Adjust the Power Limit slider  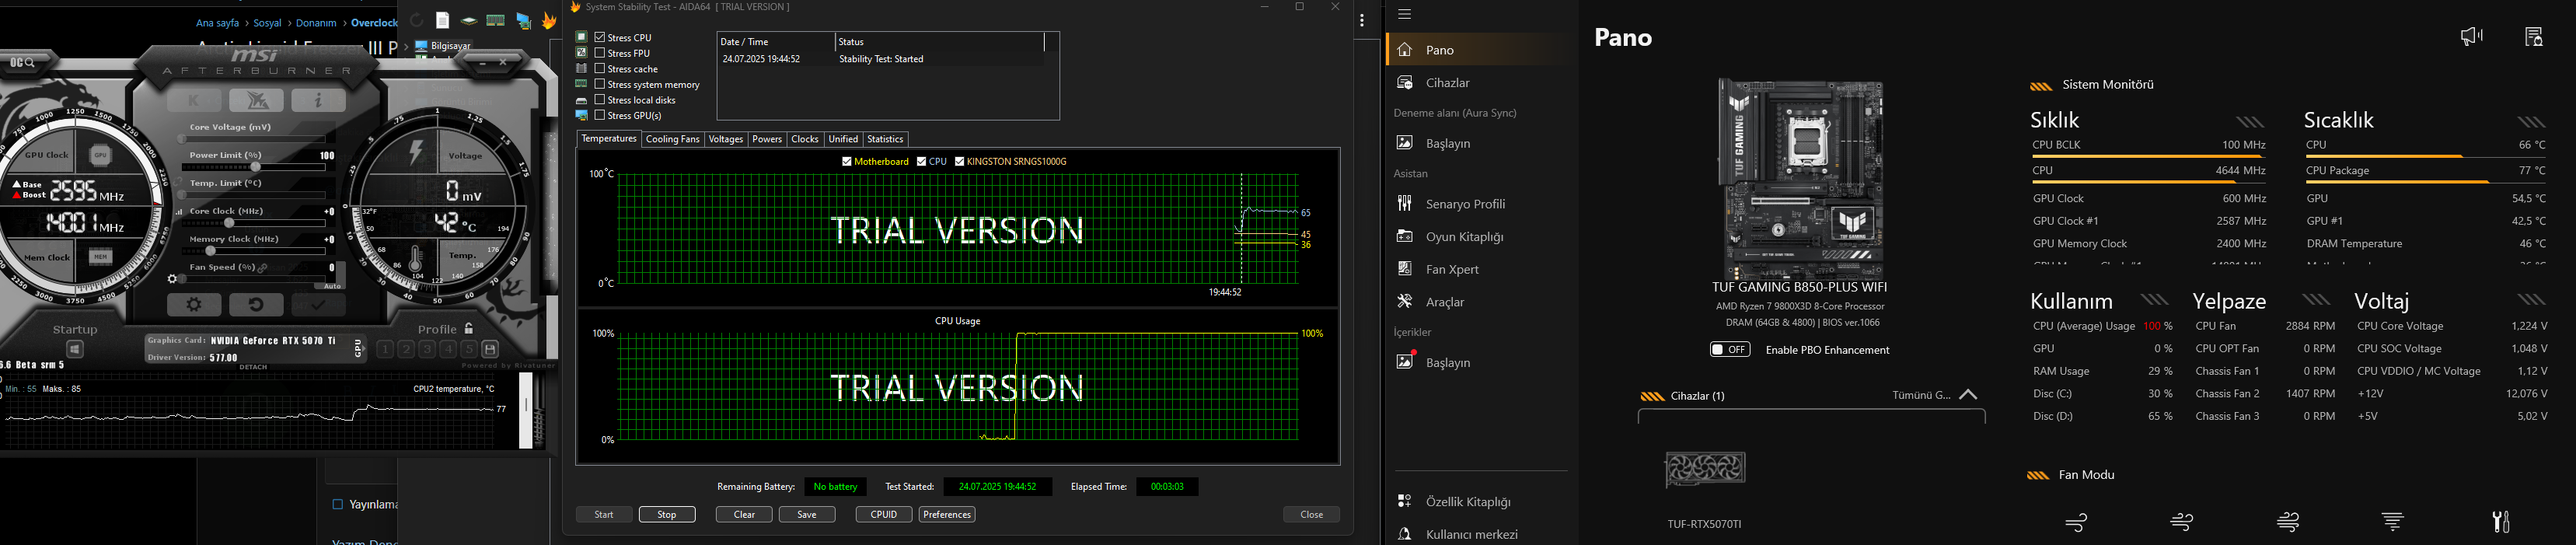tap(256, 167)
